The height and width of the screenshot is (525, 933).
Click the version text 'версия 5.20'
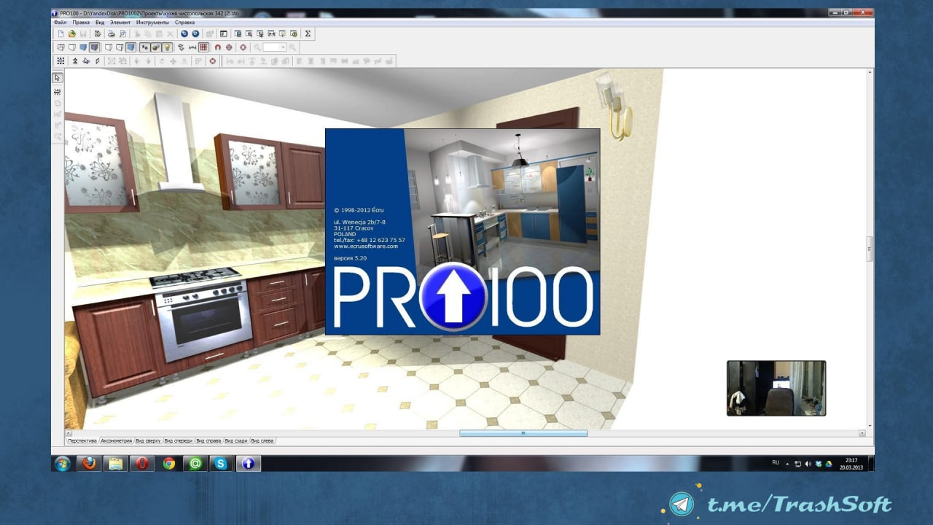pos(351,259)
